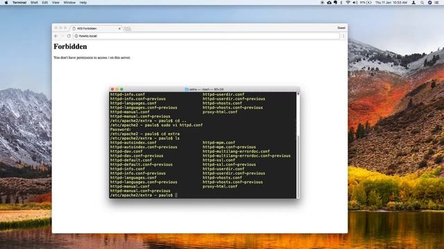
Task: Reload the howto.local page
Action: coord(69,36)
